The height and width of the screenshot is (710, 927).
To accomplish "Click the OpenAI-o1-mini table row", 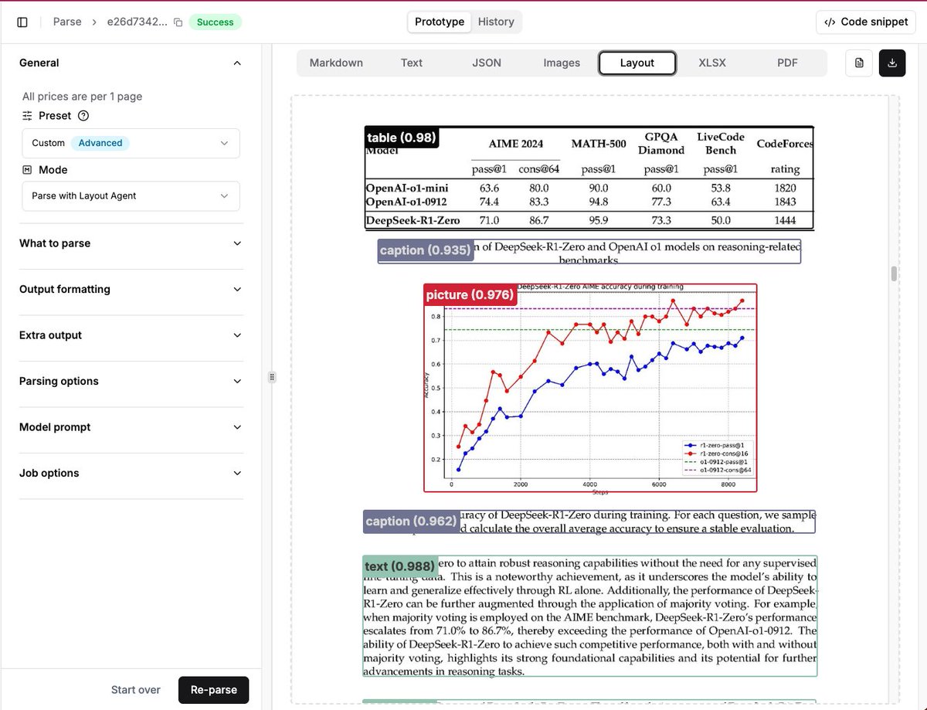I will point(589,188).
